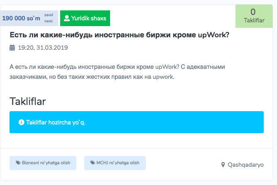Click the Takliflar label under the zero
The image size is (277, 185).
tap(253, 20)
